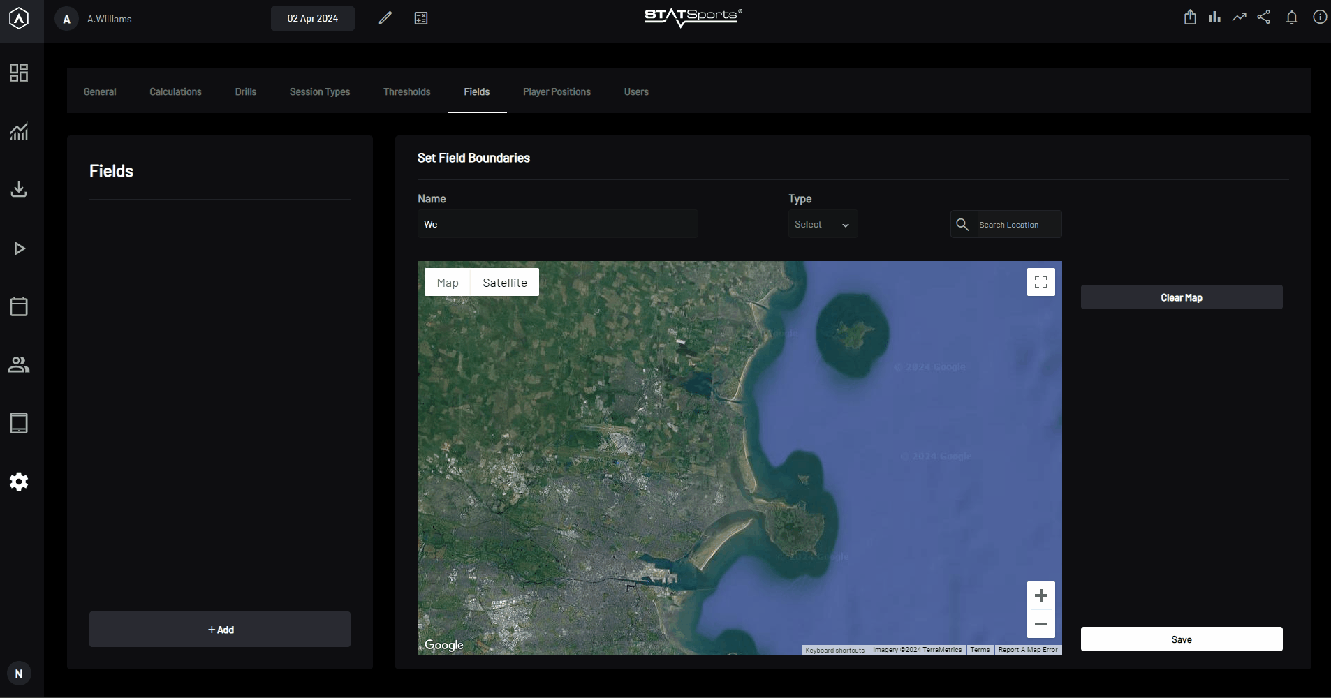1331x698 pixels.
Task: Switch to the Users tab
Action: pyautogui.click(x=636, y=91)
